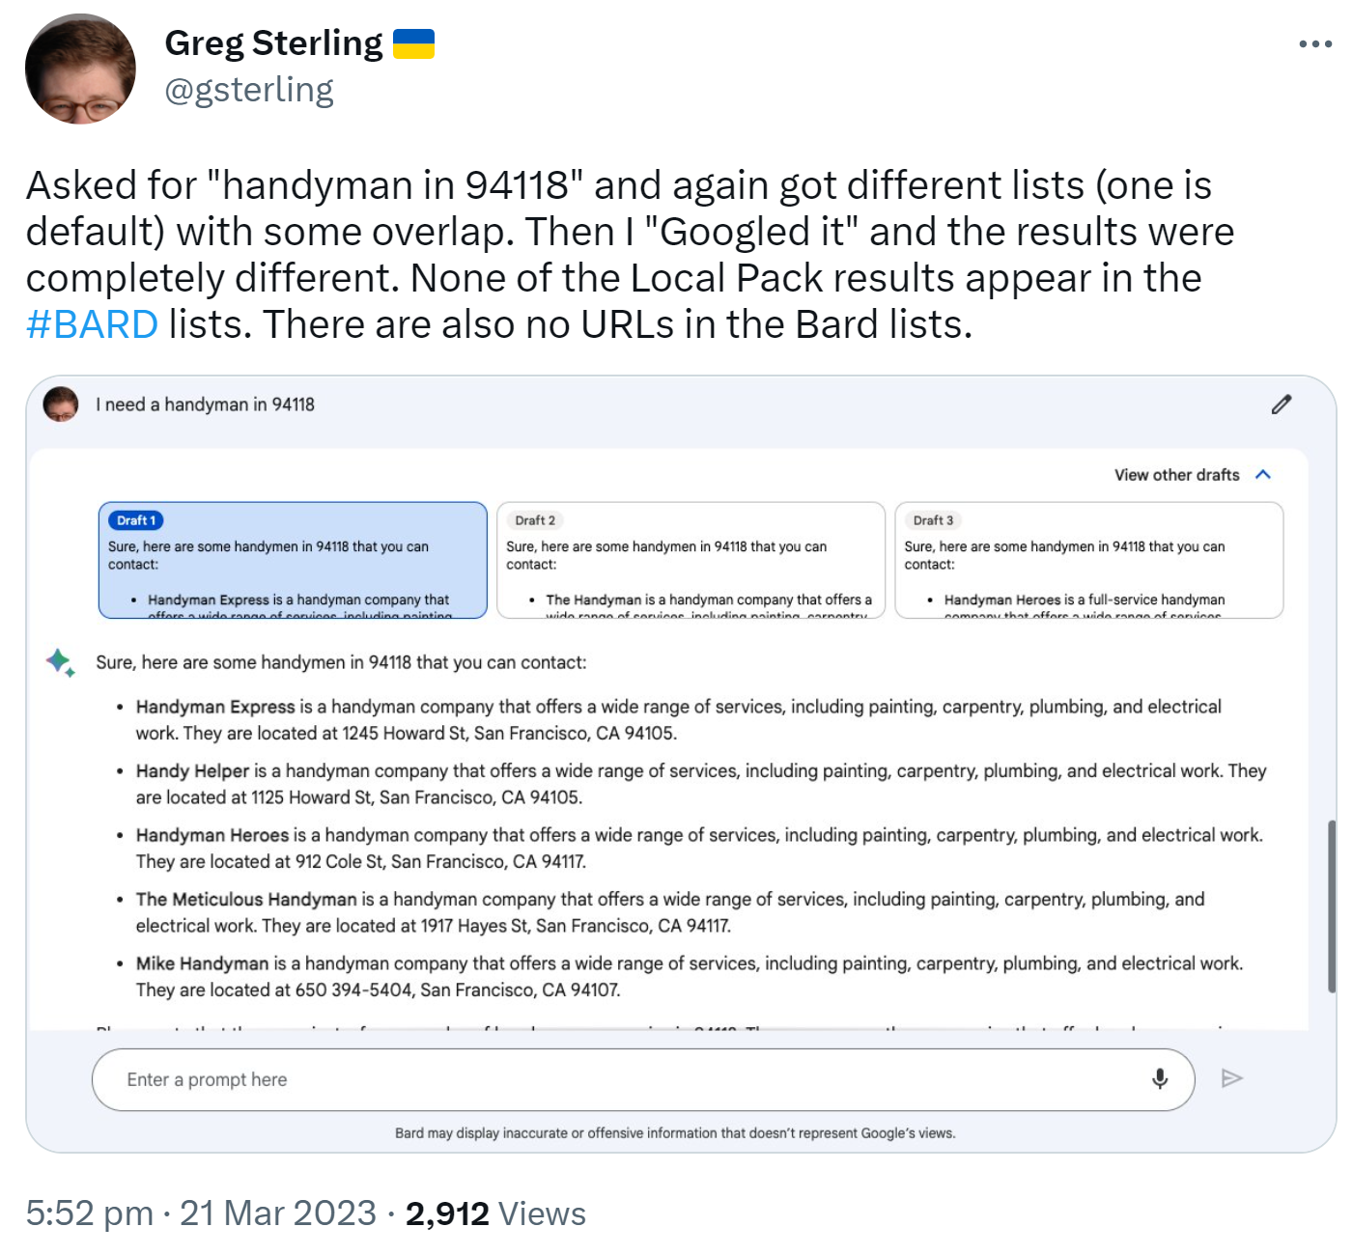
Task: Click the Bard response vertical scrollbar
Action: tap(1332, 906)
